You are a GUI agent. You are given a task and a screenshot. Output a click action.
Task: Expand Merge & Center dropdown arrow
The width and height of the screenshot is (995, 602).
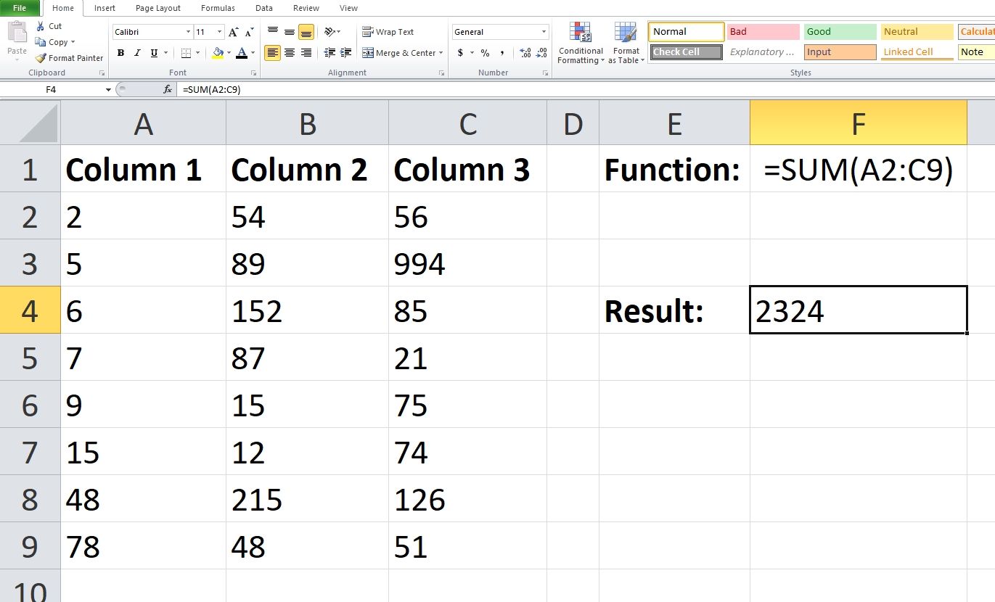(x=442, y=53)
